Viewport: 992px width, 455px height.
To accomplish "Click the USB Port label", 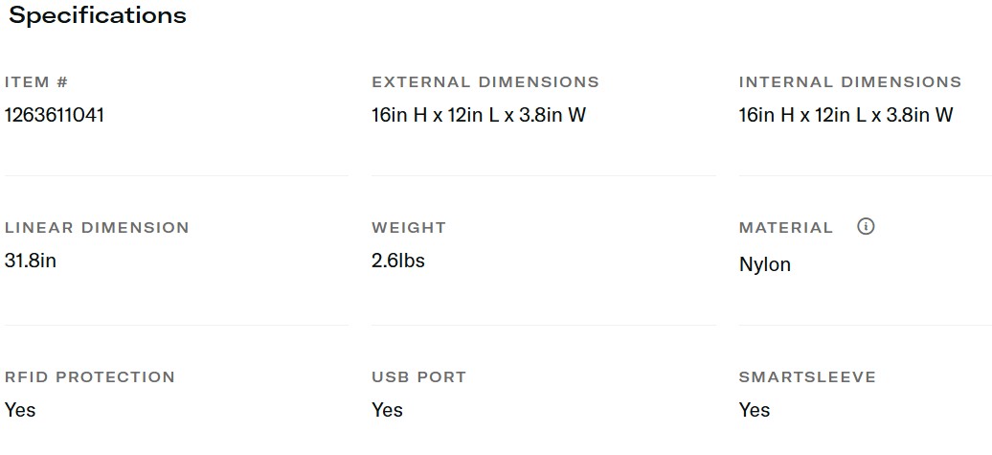I will pos(418,377).
